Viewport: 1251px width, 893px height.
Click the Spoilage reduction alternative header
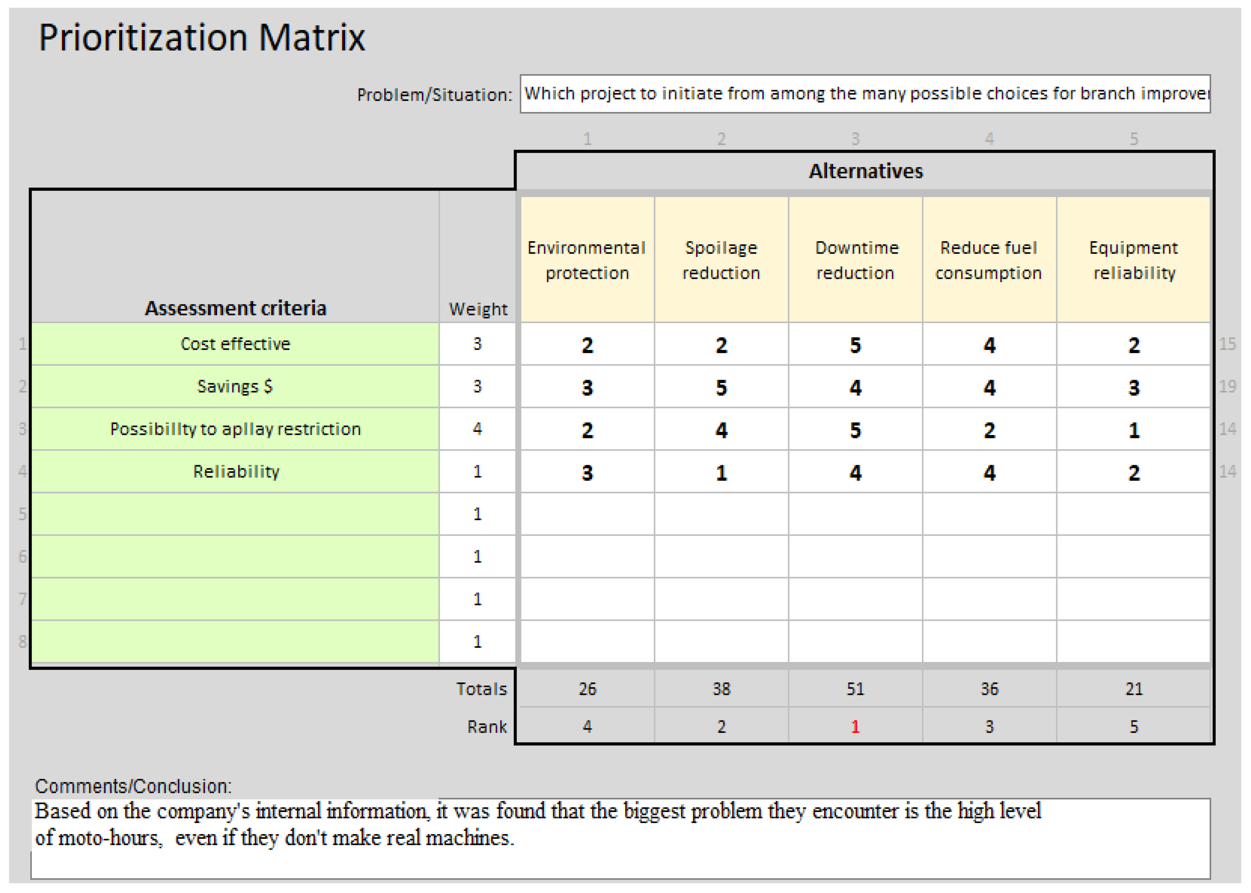[x=721, y=260]
